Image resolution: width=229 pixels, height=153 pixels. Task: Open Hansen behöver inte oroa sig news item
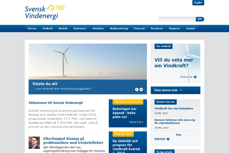pyautogui.click(x=175, y=122)
